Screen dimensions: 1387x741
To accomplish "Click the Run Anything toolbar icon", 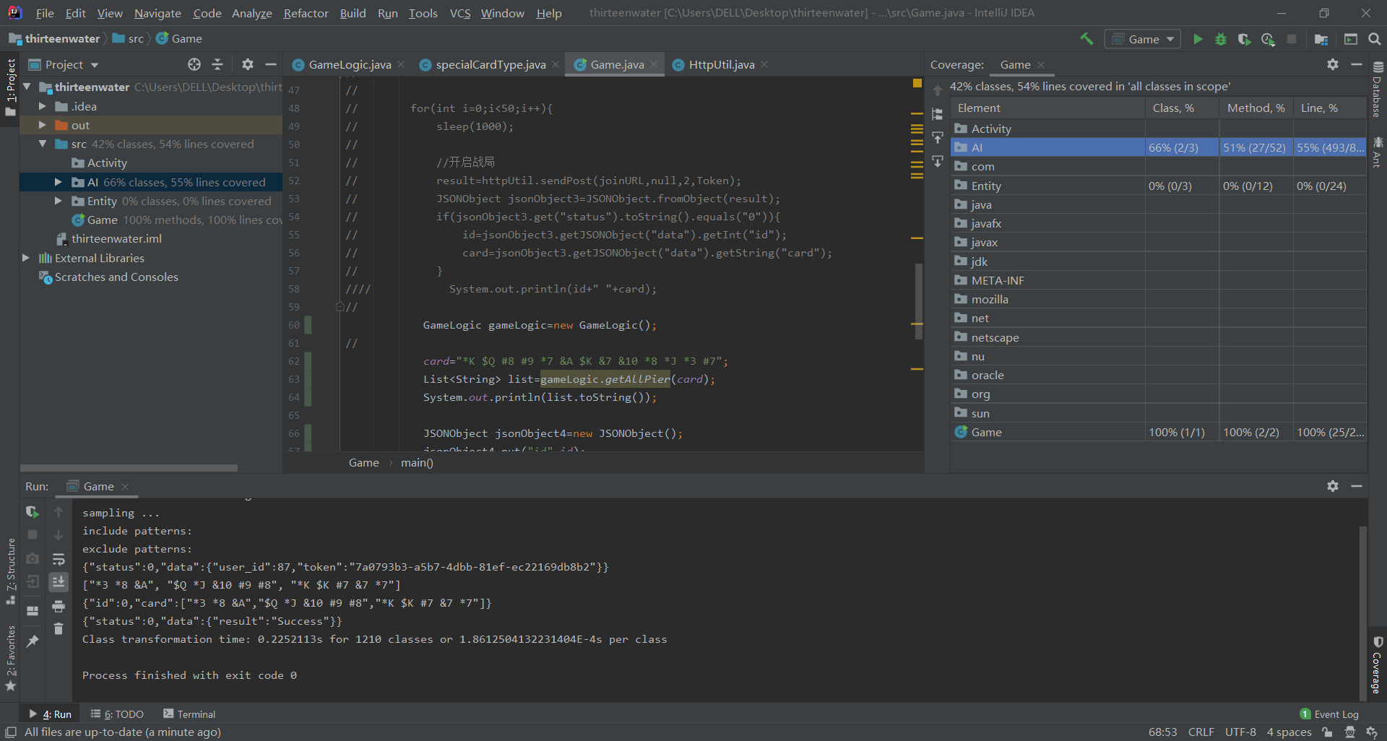I will click(x=1351, y=39).
